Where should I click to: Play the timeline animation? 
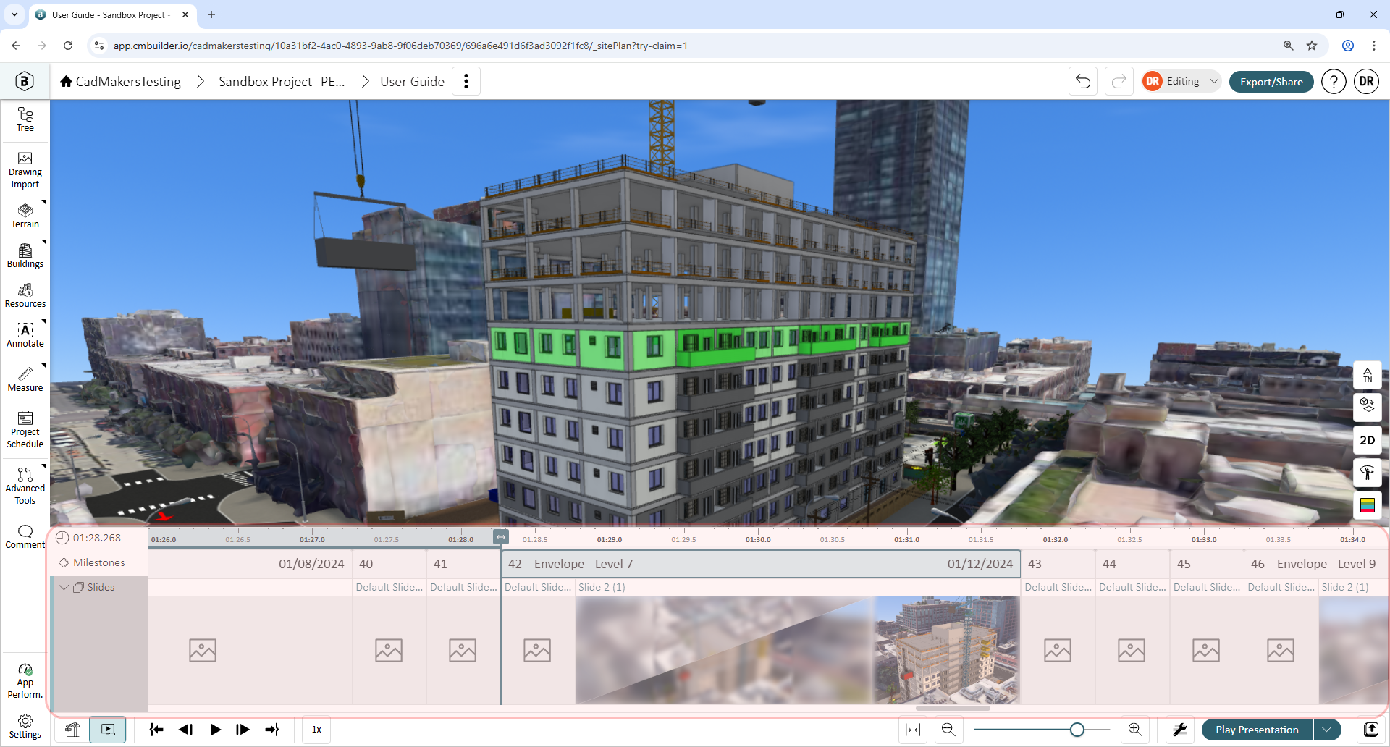[215, 730]
